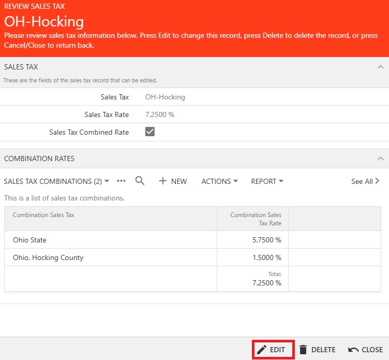Collapse the COMBINATION RATES section chevron
Image resolution: width=389 pixels, height=360 pixels.
click(380, 159)
